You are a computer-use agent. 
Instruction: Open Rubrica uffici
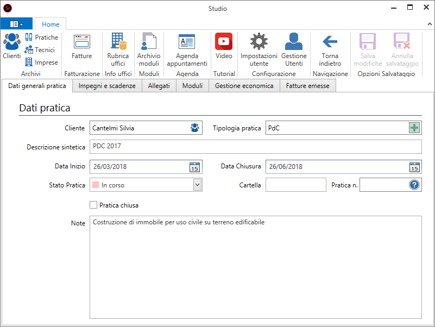pyautogui.click(x=118, y=49)
